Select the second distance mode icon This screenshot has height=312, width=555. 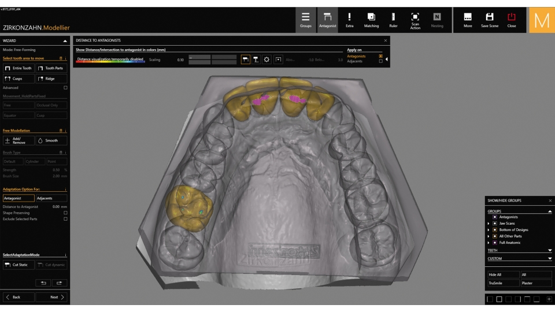(x=256, y=60)
